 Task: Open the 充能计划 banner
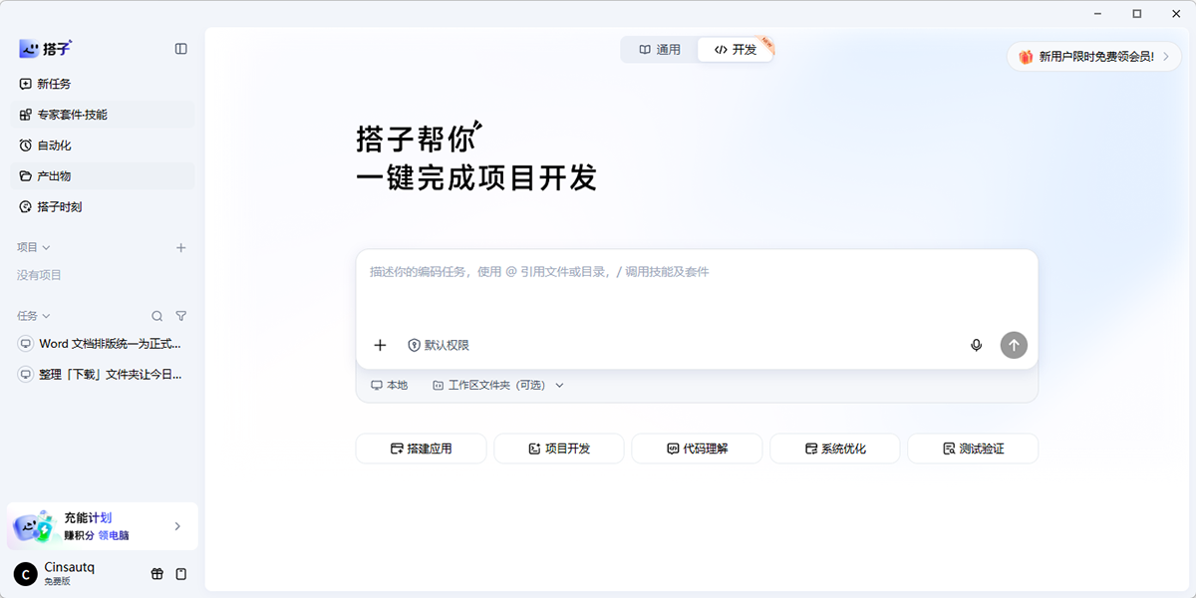pyautogui.click(x=103, y=526)
